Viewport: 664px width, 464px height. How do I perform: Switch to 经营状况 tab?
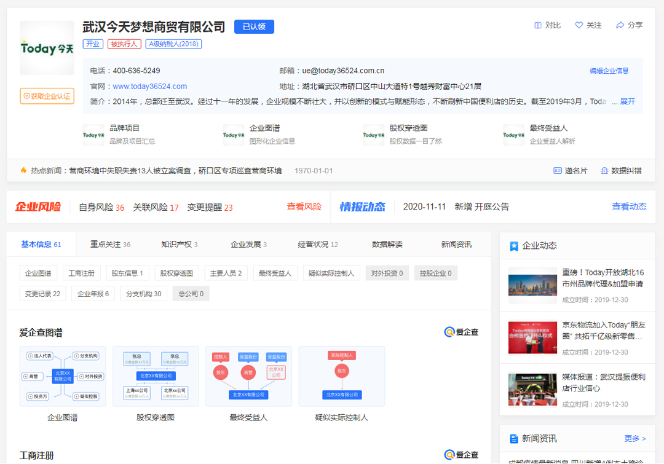click(318, 244)
